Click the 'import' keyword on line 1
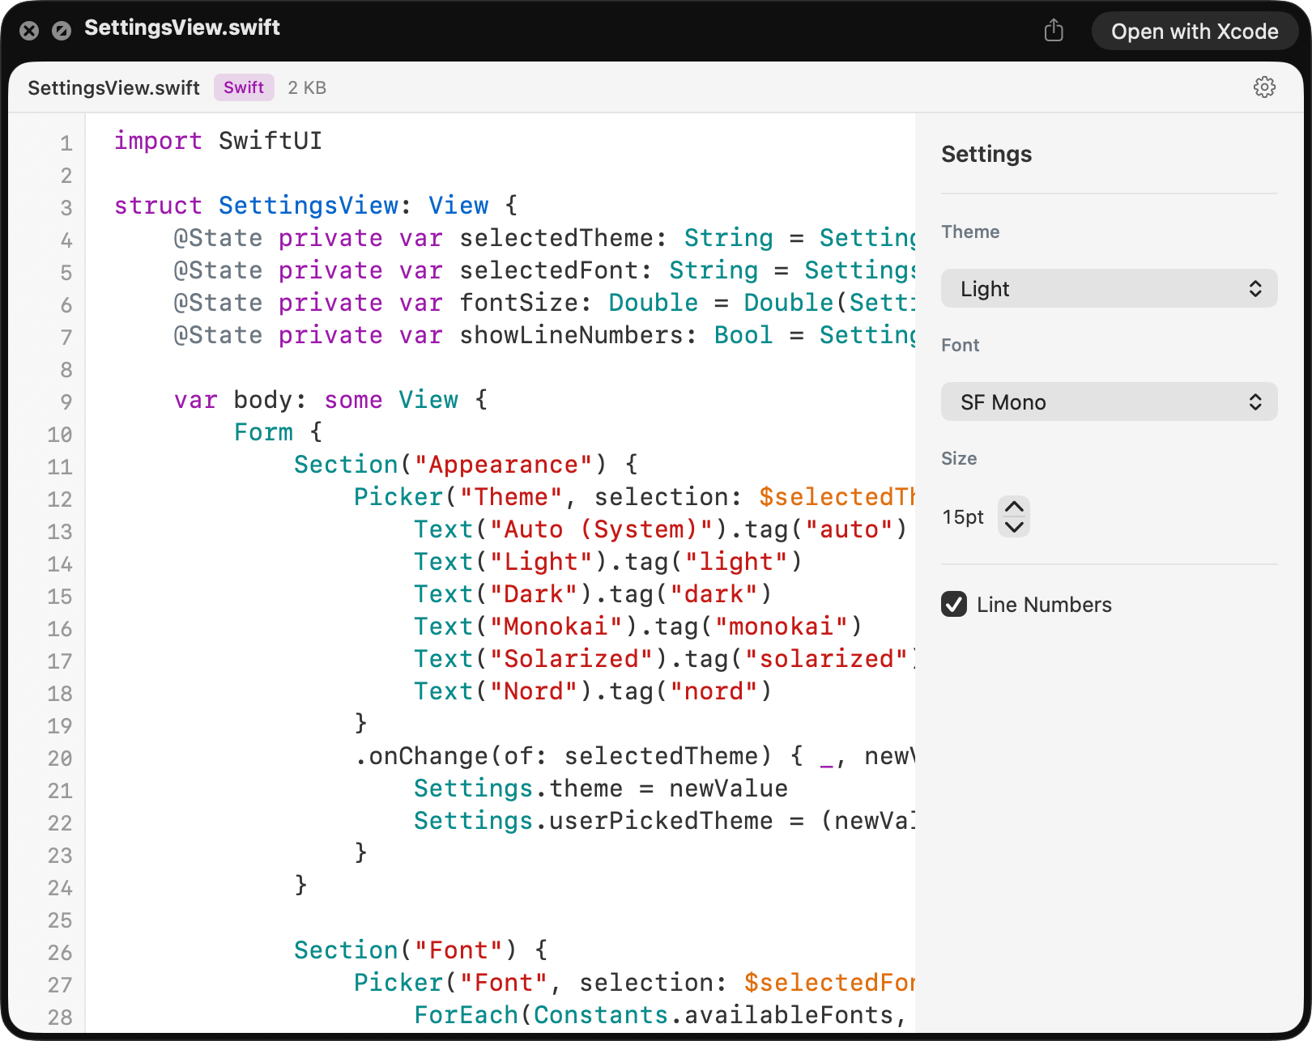 tap(158, 141)
